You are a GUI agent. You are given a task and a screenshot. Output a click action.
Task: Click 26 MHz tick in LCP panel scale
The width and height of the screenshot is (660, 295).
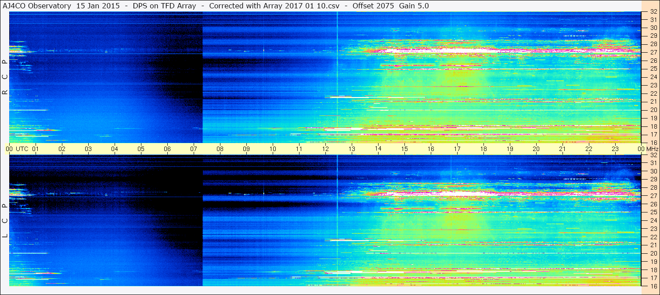[x=653, y=204]
